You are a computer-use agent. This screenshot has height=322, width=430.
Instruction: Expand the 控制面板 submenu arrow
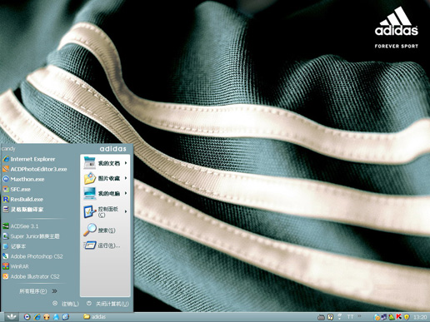[x=126, y=211]
